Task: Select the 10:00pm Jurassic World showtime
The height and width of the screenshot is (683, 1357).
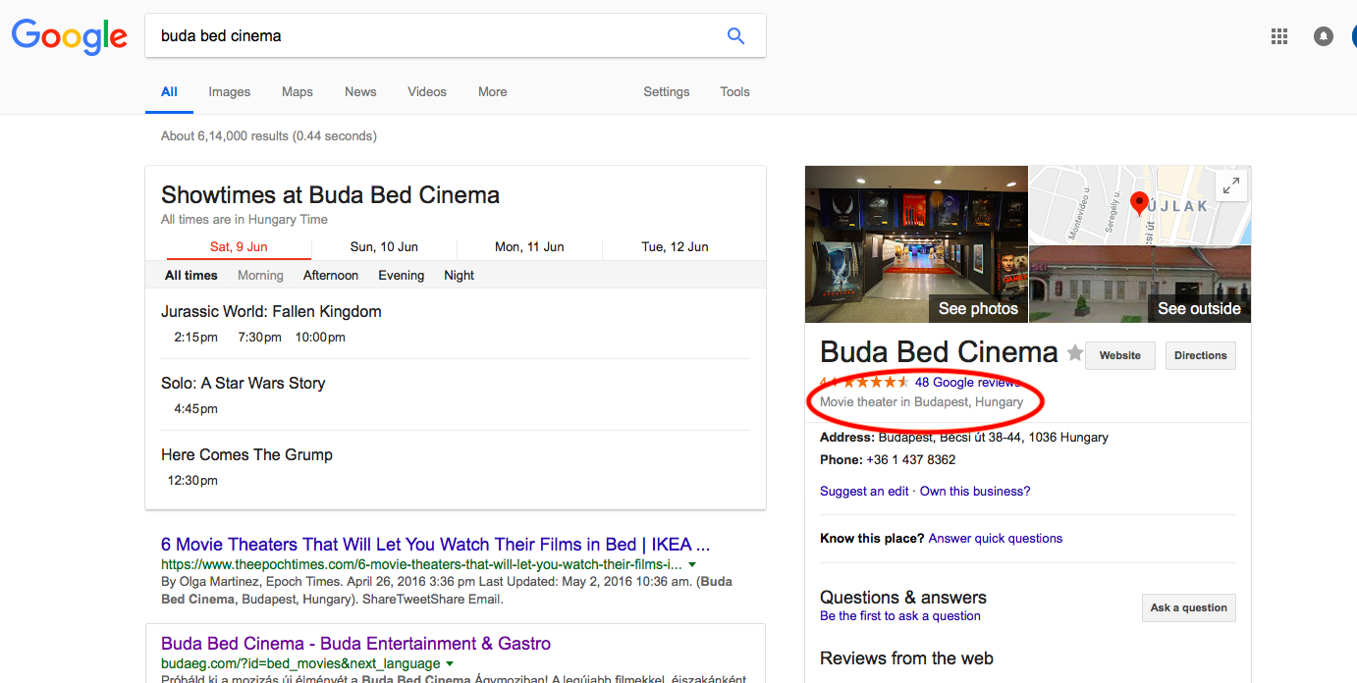Action: tap(320, 337)
